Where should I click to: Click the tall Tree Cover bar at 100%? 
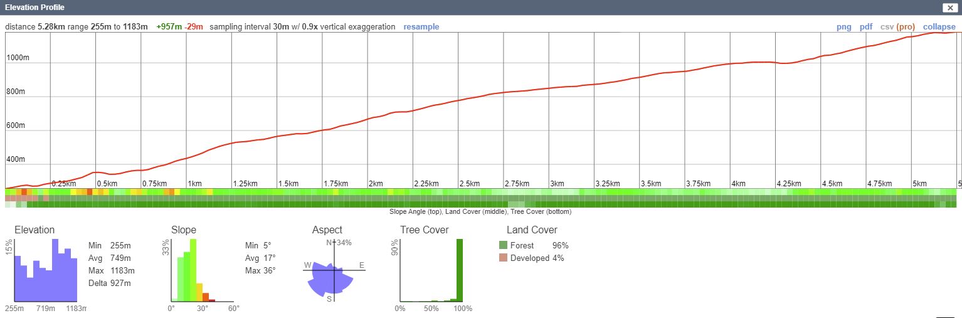click(459, 270)
